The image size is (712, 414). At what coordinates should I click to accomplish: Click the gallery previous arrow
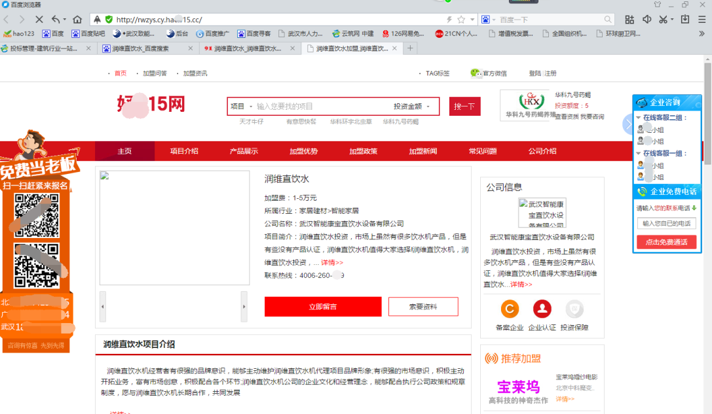coord(103,307)
